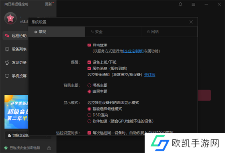Click 远控其他设备时的画面显示模式 text
The height and width of the screenshot is (153, 225).
(113, 103)
